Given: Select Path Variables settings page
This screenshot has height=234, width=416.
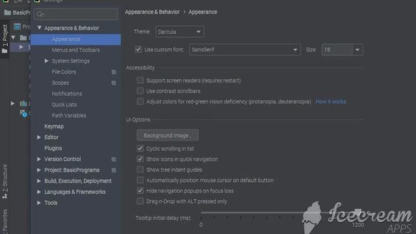Looking at the screenshot, I should pyautogui.click(x=69, y=116).
